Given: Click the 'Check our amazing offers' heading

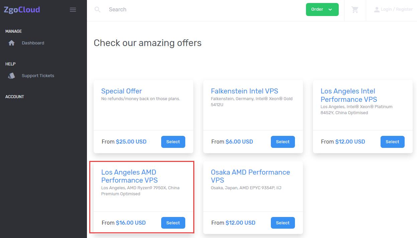Looking at the screenshot, I should click(147, 43).
